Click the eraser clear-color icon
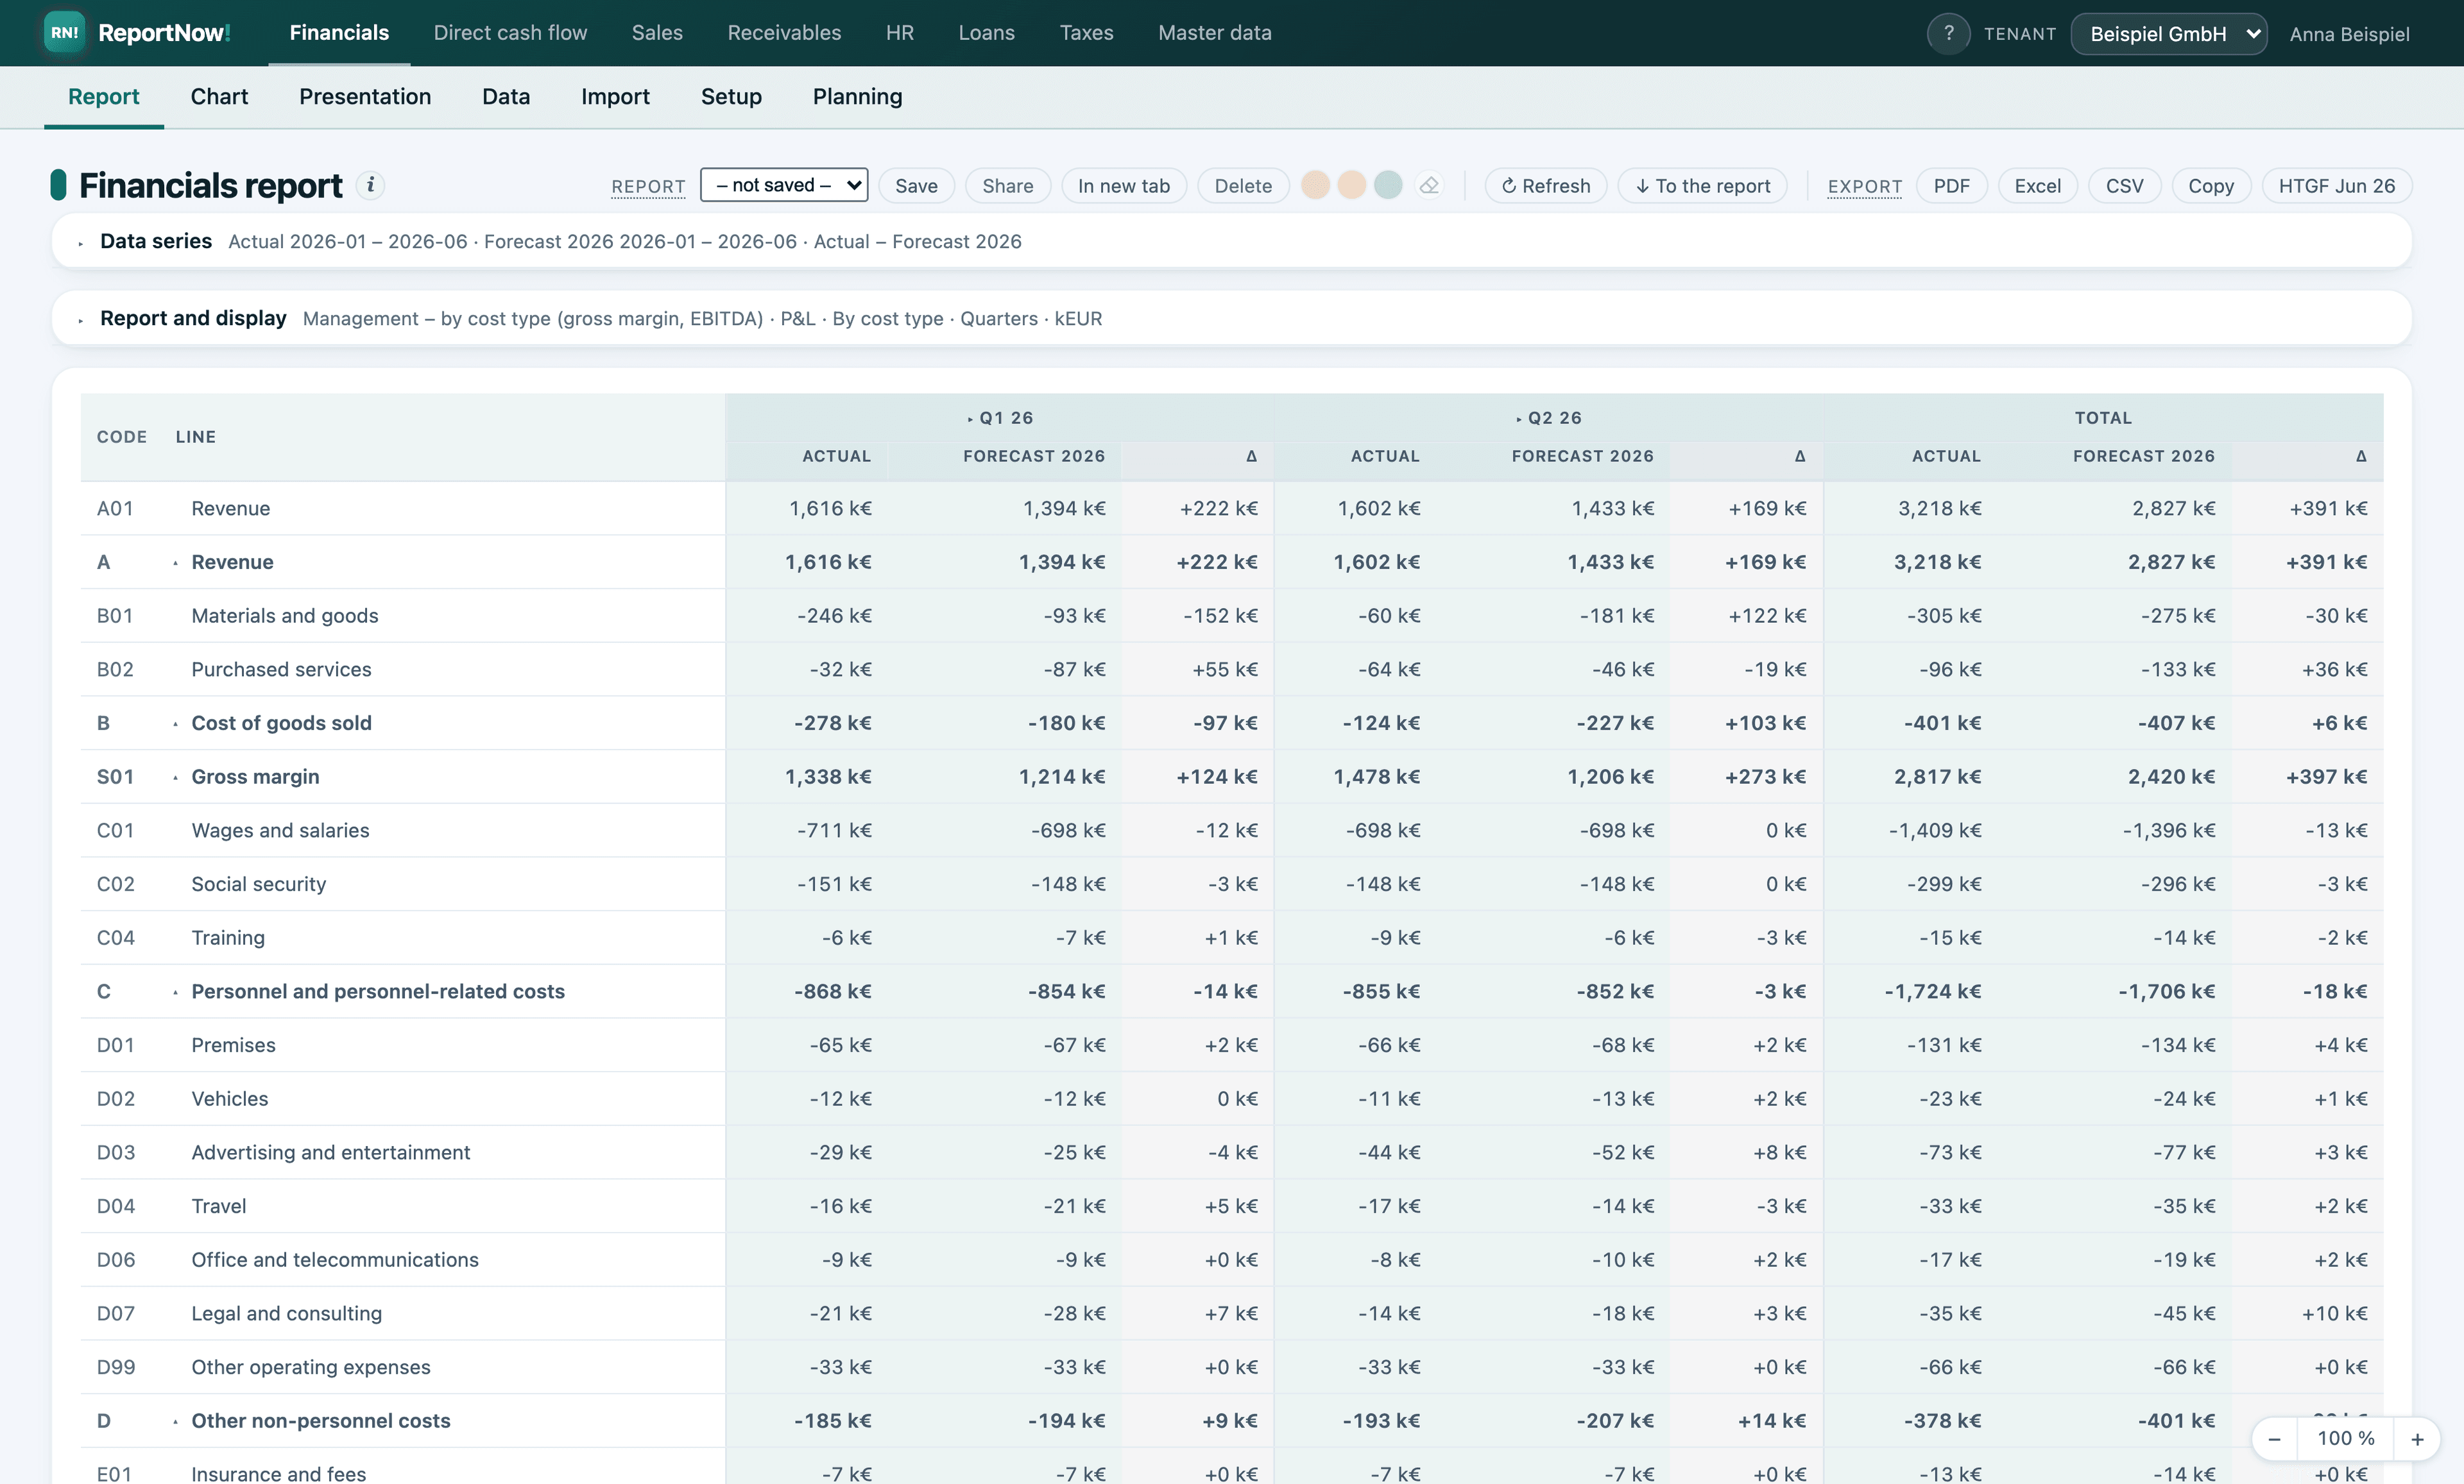Screen dimensions: 2464x1484 [1430, 186]
